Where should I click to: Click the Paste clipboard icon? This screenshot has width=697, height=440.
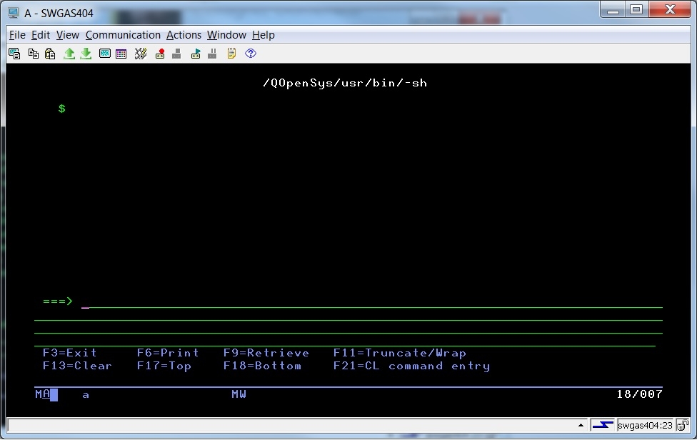[50, 54]
